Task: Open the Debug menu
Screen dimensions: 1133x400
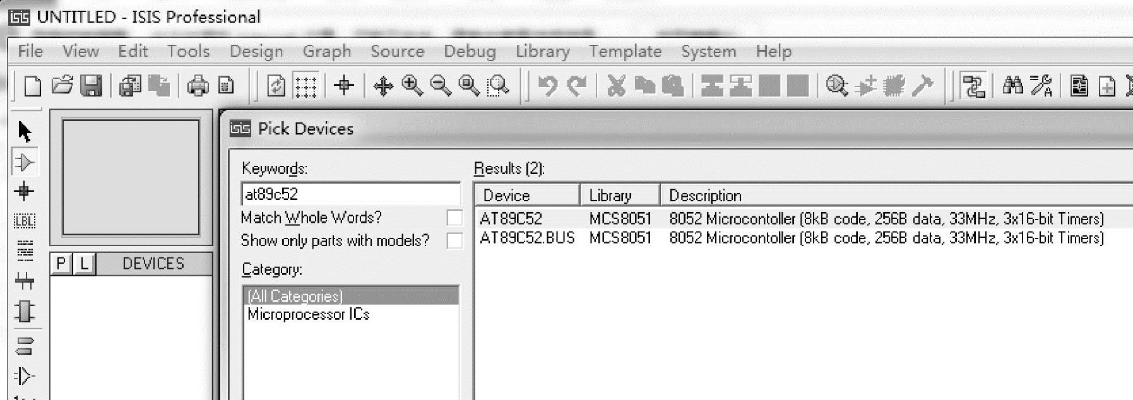Action: (470, 51)
